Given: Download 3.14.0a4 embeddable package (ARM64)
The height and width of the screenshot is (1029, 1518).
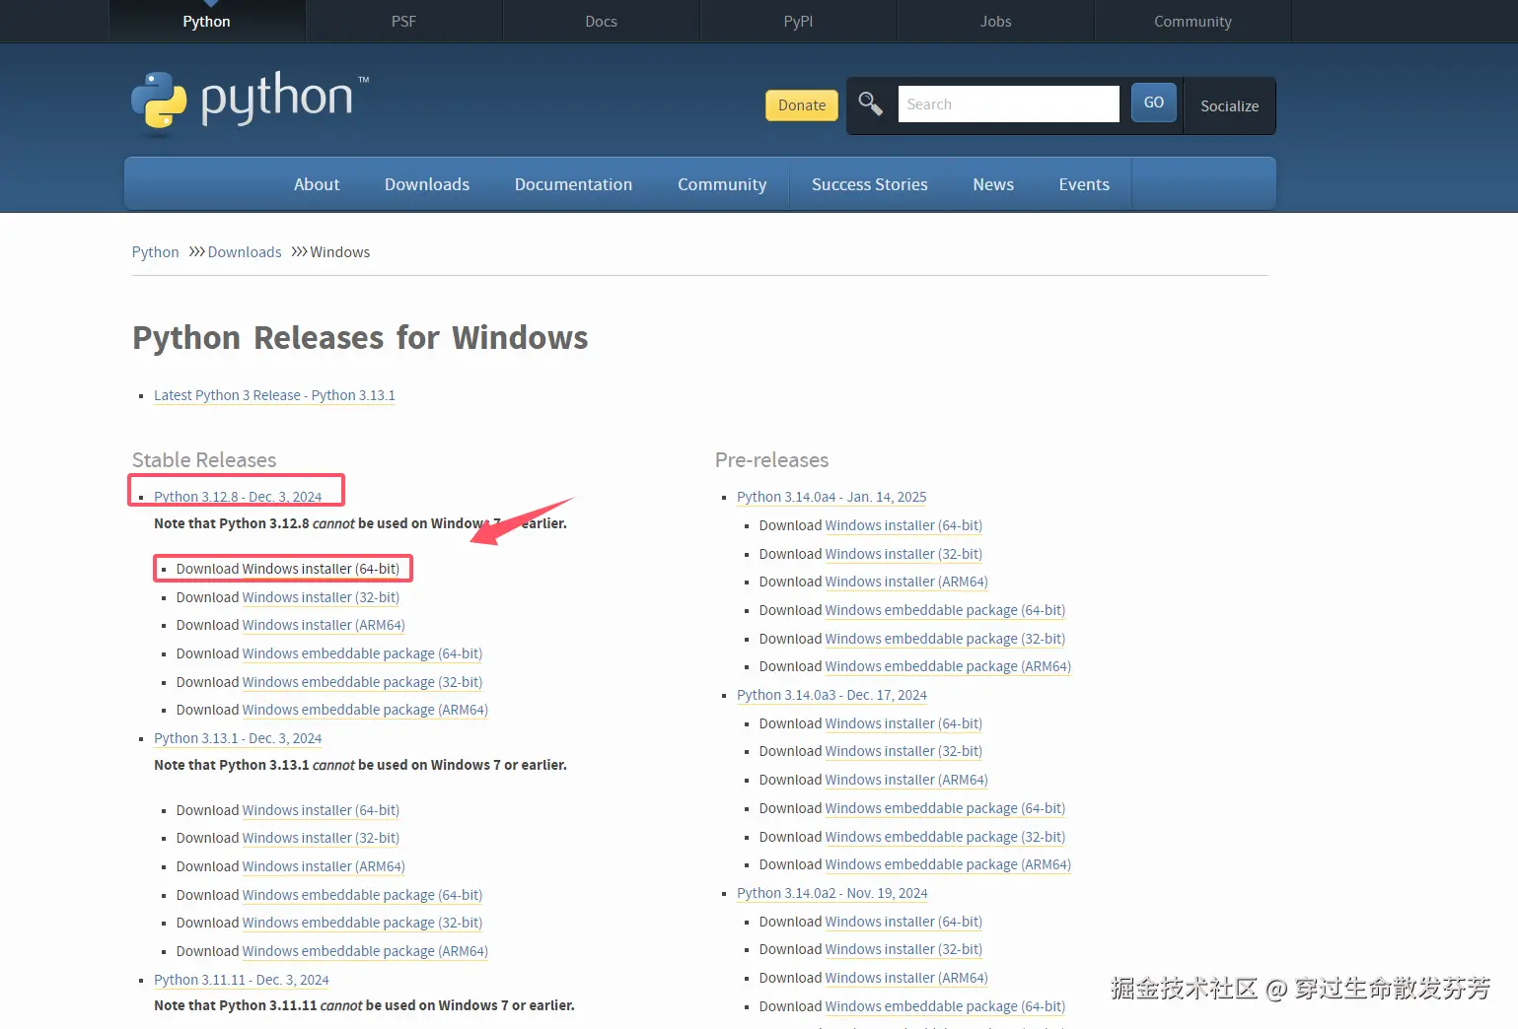Looking at the screenshot, I should click(948, 666).
